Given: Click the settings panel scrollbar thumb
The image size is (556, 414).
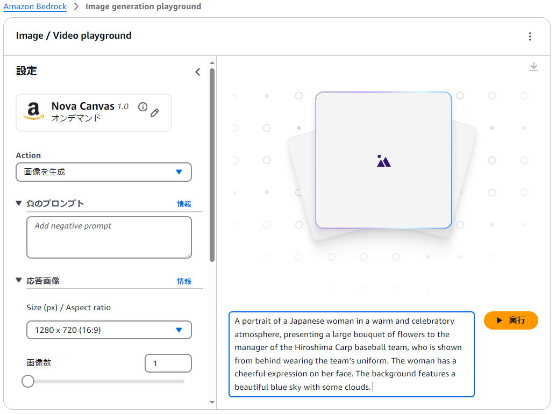Looking at the screenshot, I should (x=212, y=165).
